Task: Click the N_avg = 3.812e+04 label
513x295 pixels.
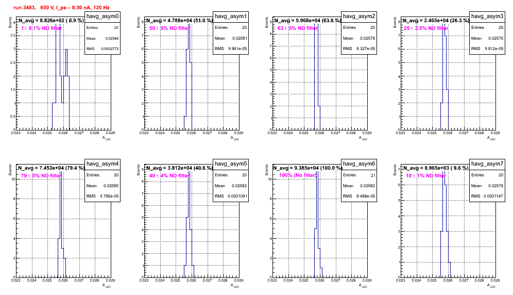Action: tap(179, 168)
